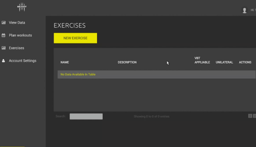Click the Exercises sidebar icon

[x=4, y=48]
